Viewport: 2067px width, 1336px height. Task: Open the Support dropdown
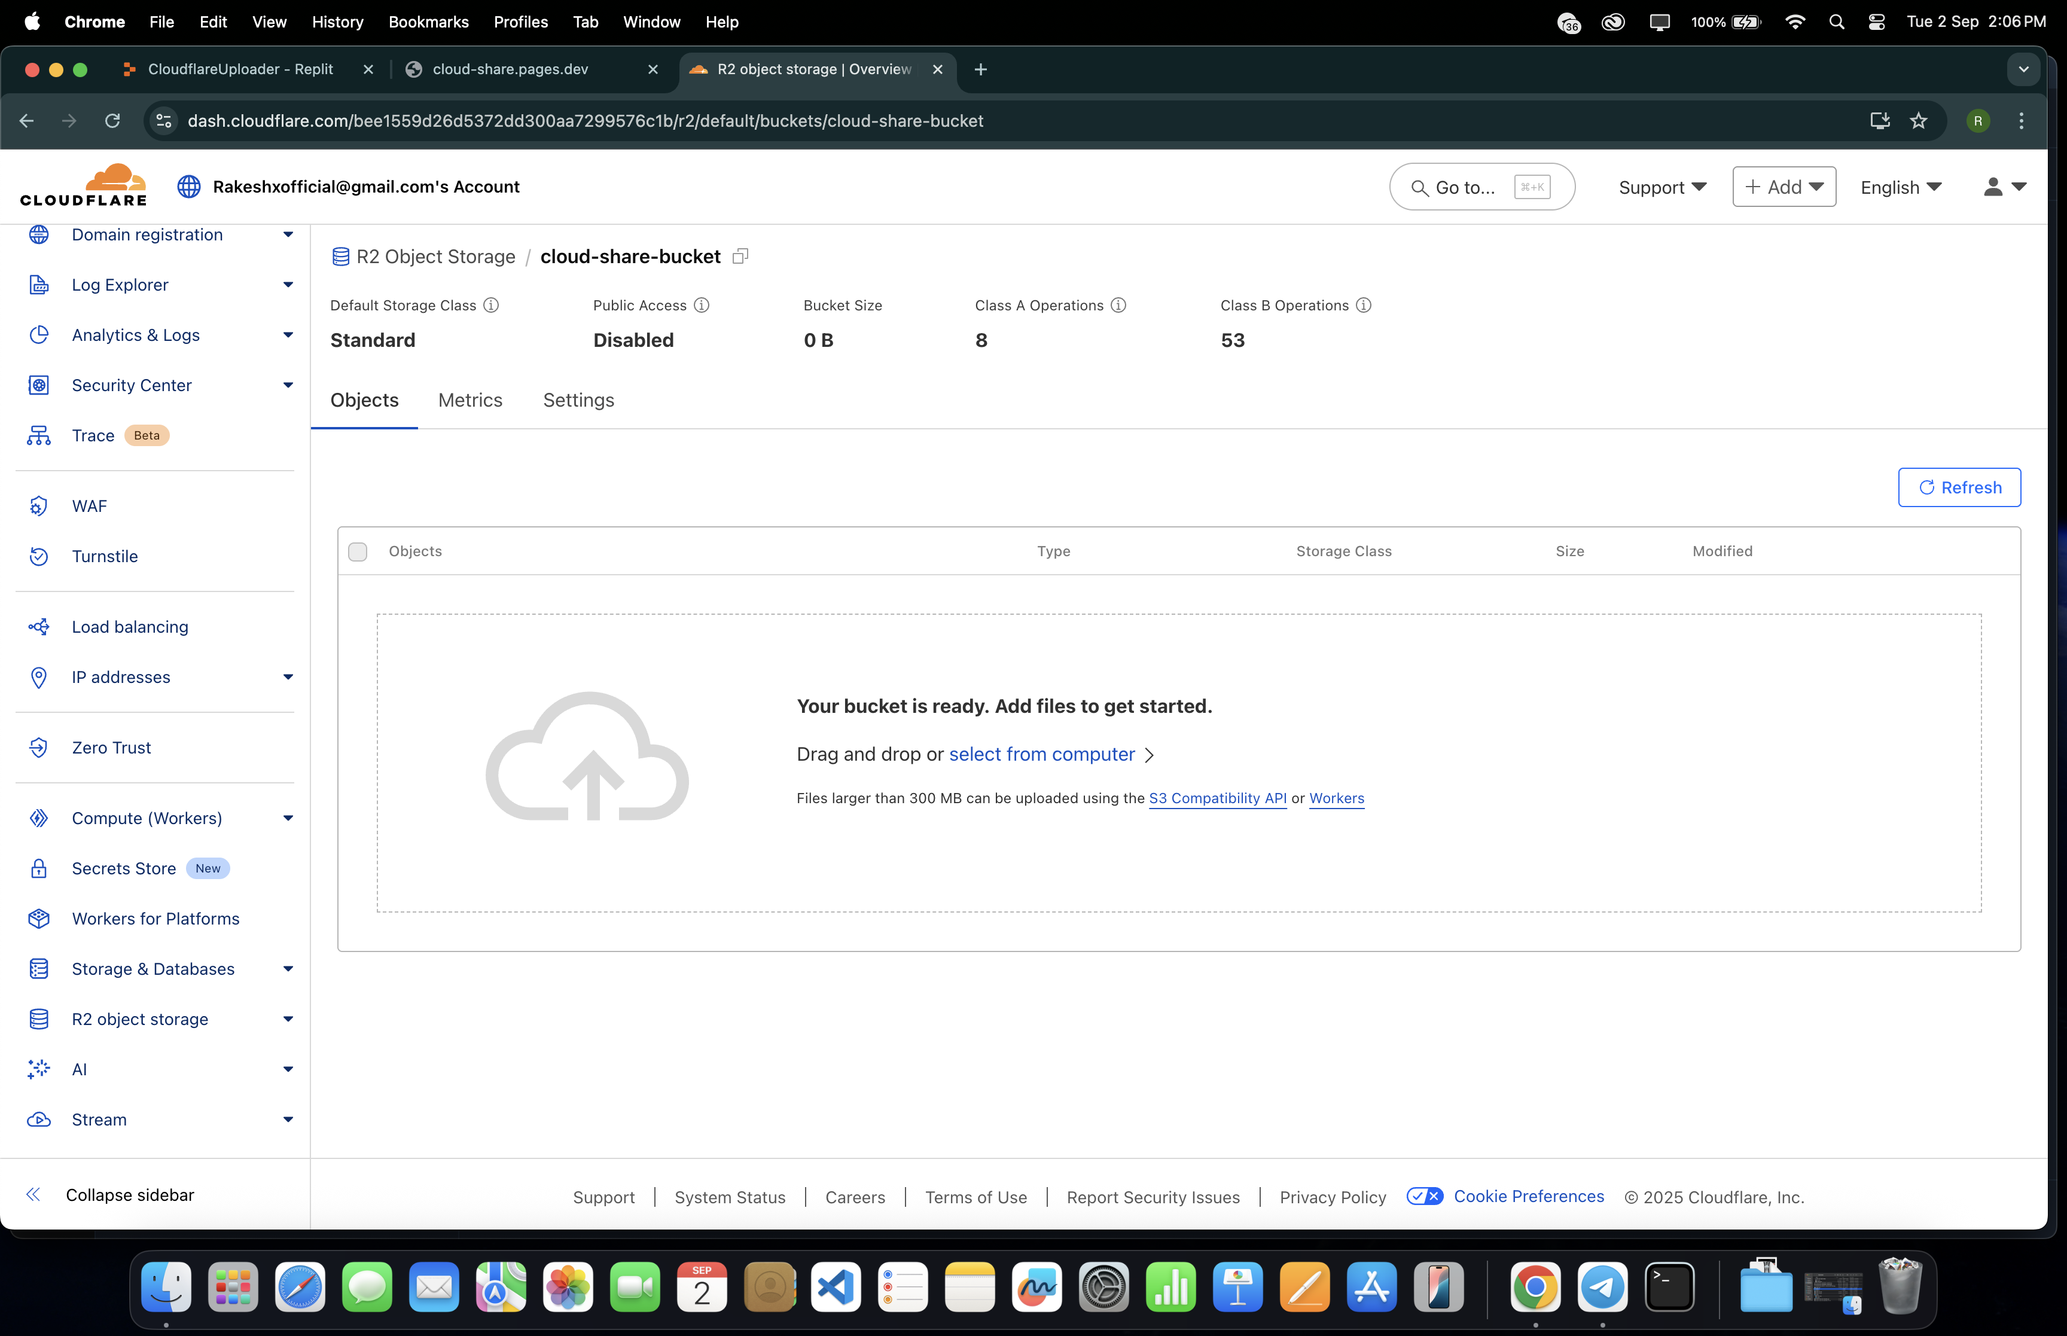[1662, 187]
